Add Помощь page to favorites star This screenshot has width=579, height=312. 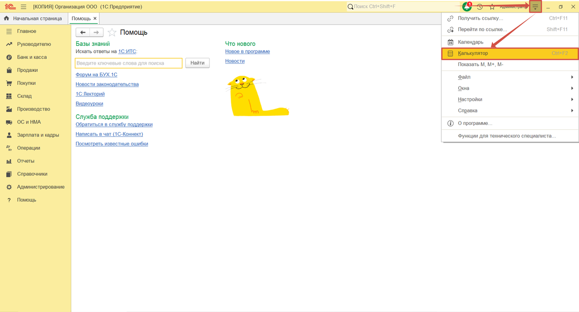pyautogui.click(x=112, y=32)
